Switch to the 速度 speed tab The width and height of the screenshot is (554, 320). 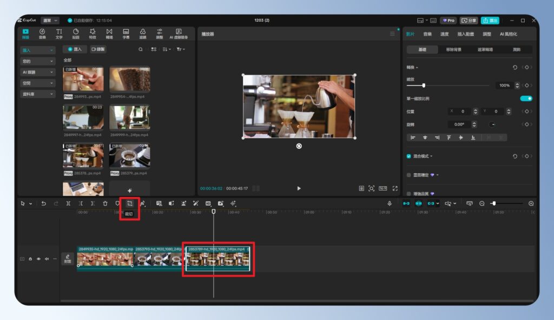444,34
